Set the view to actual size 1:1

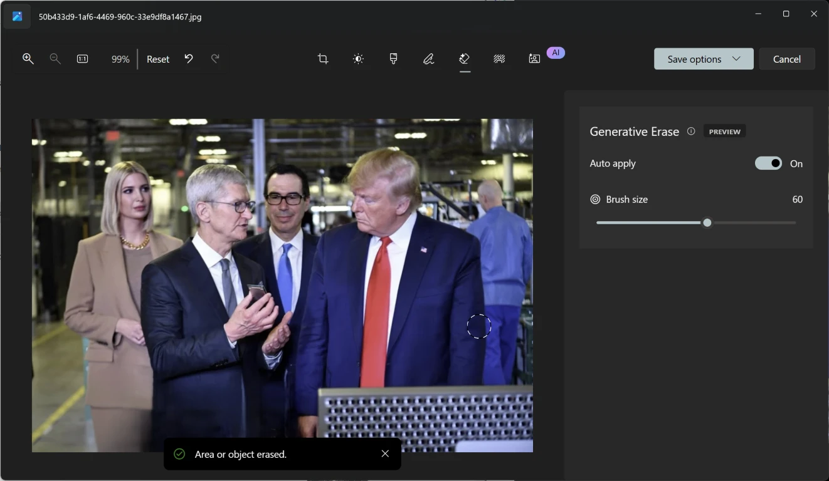(82, 59)
